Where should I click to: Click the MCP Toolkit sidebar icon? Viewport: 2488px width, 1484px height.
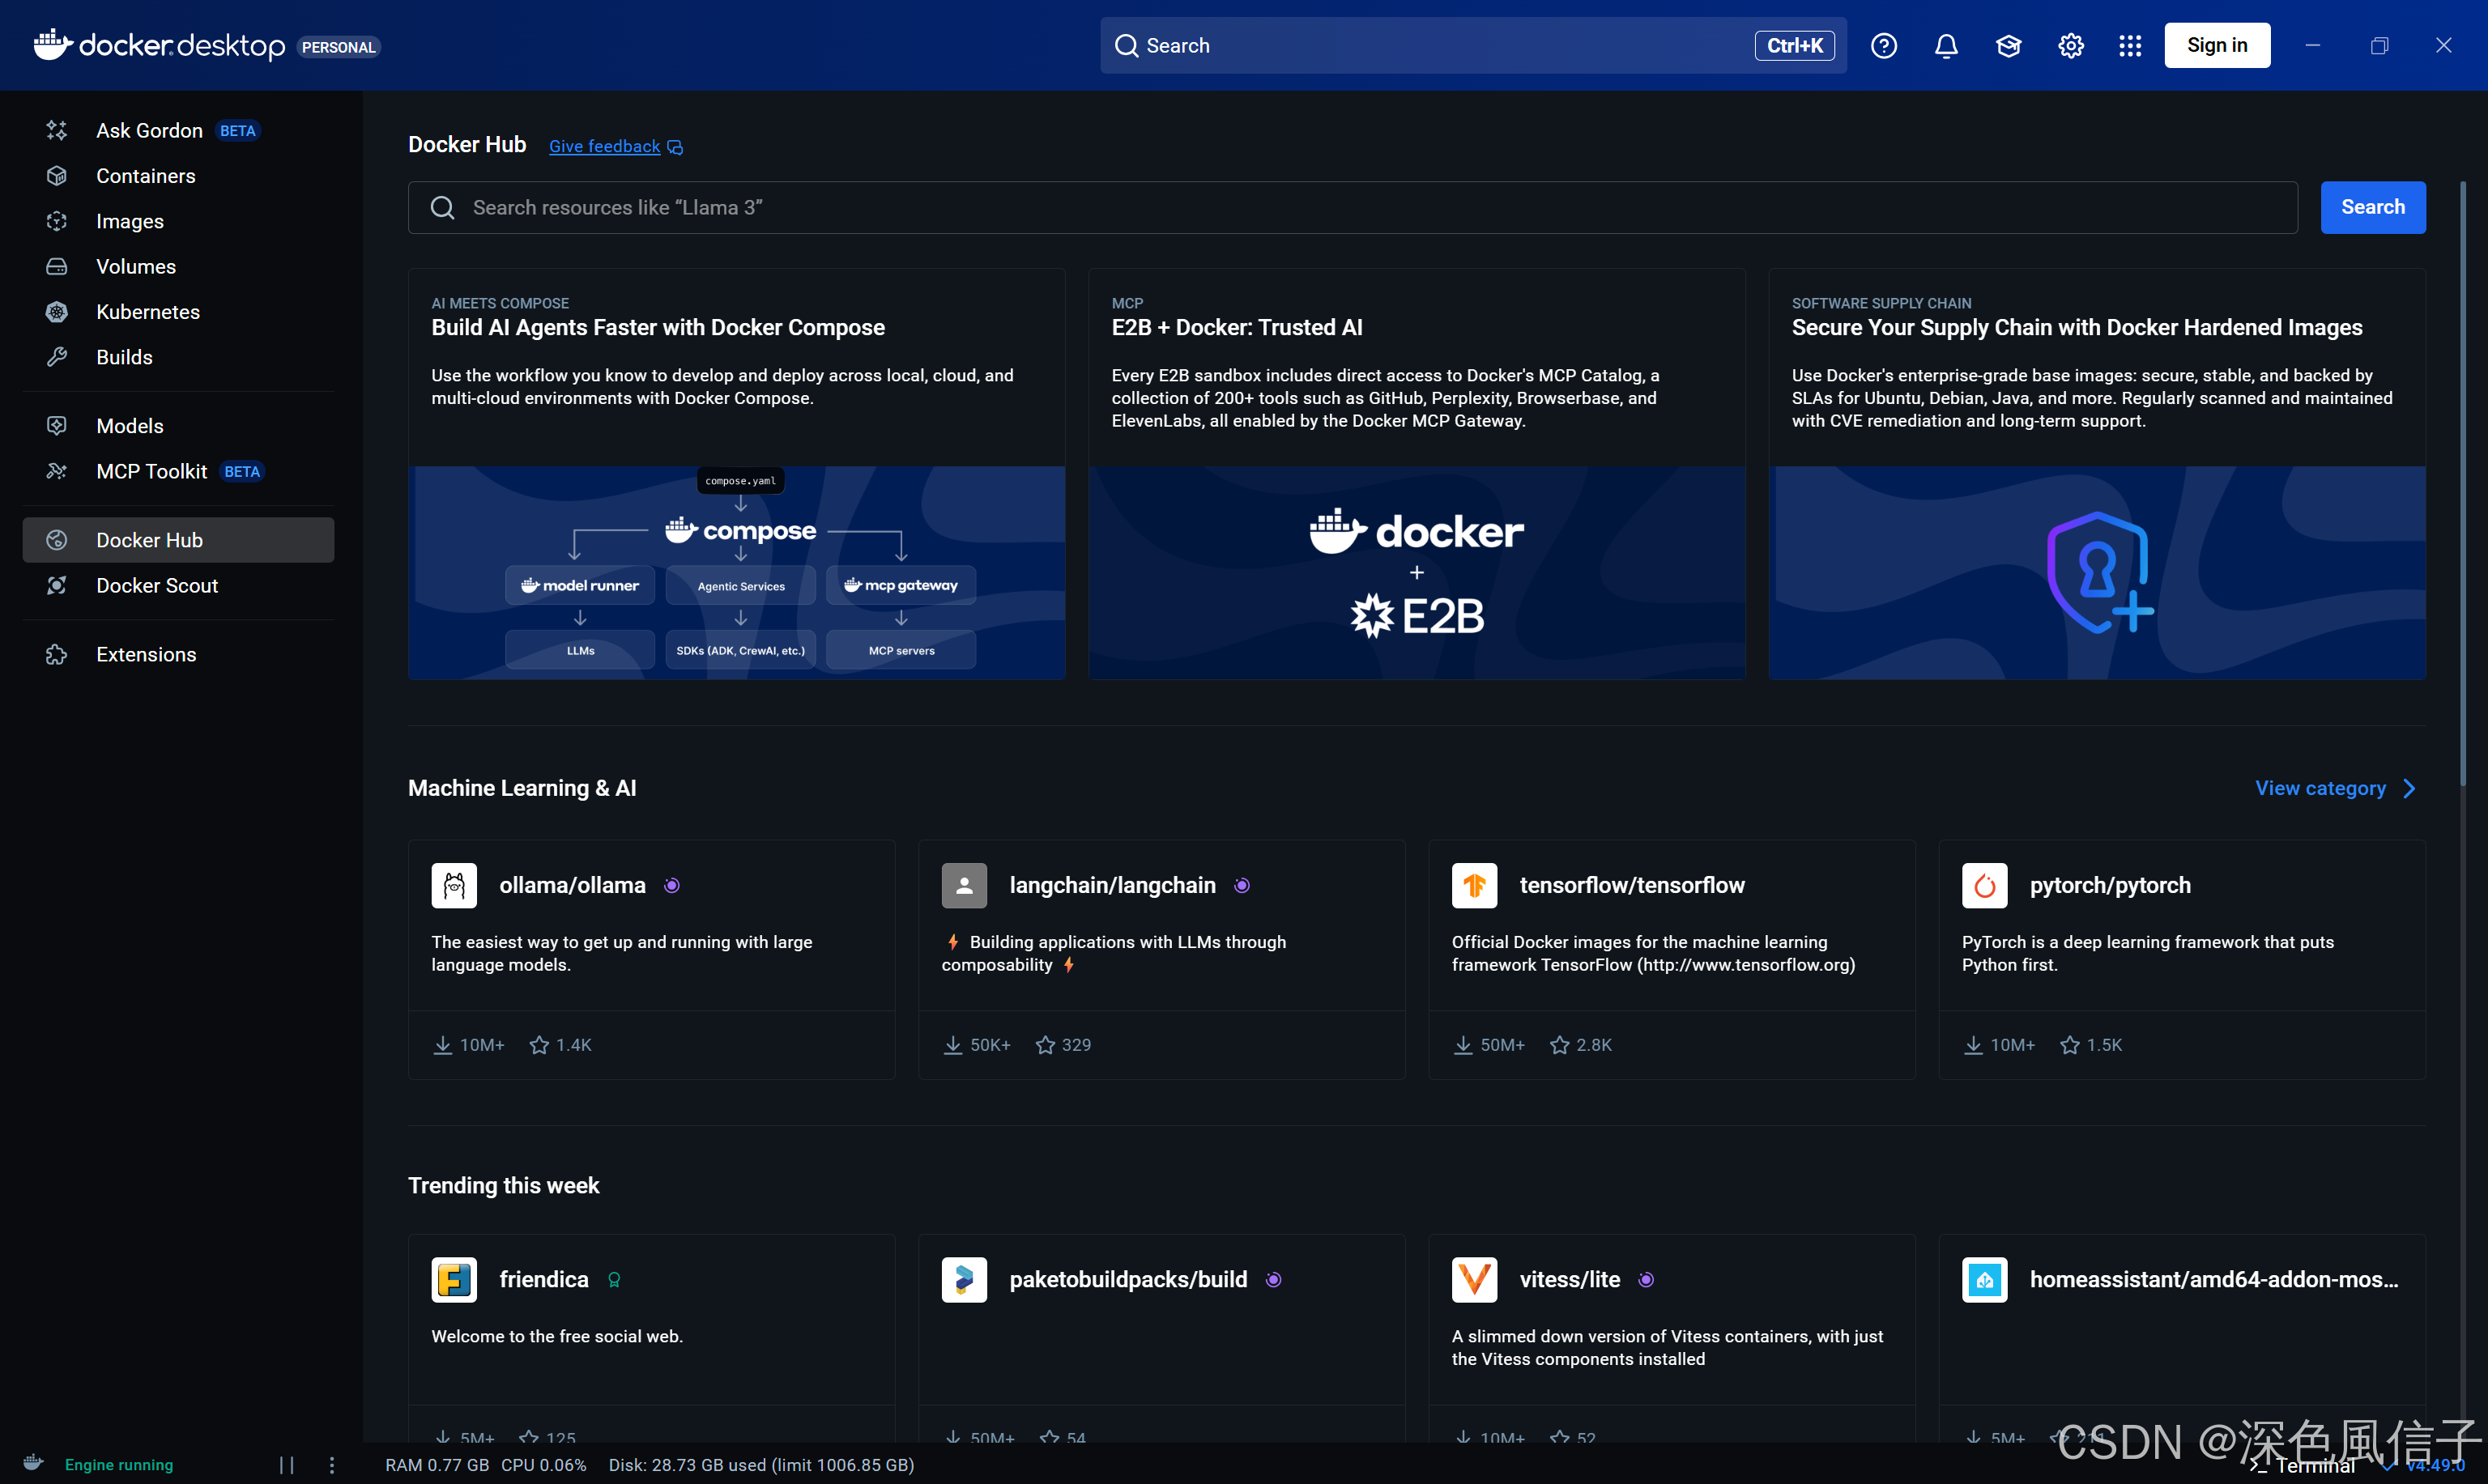click(x=57, y=471)
